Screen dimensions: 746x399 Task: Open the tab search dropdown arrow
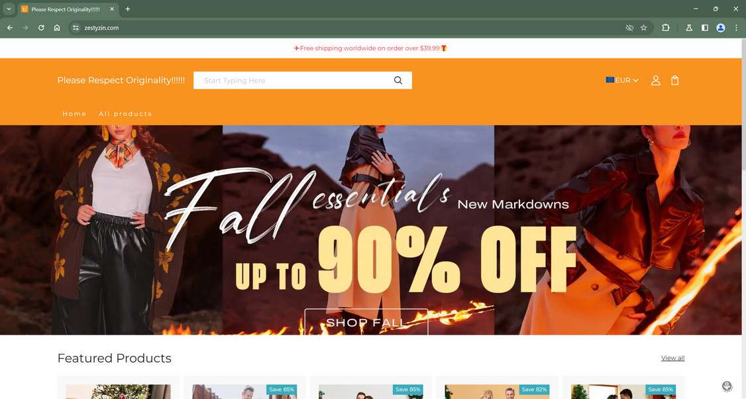pyautogui.click(x=9, y=9)
